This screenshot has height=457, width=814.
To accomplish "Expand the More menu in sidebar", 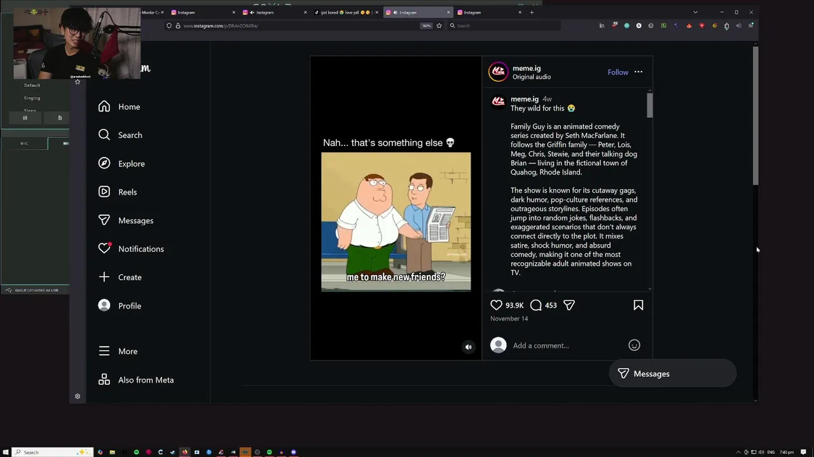I will (118, 352).
